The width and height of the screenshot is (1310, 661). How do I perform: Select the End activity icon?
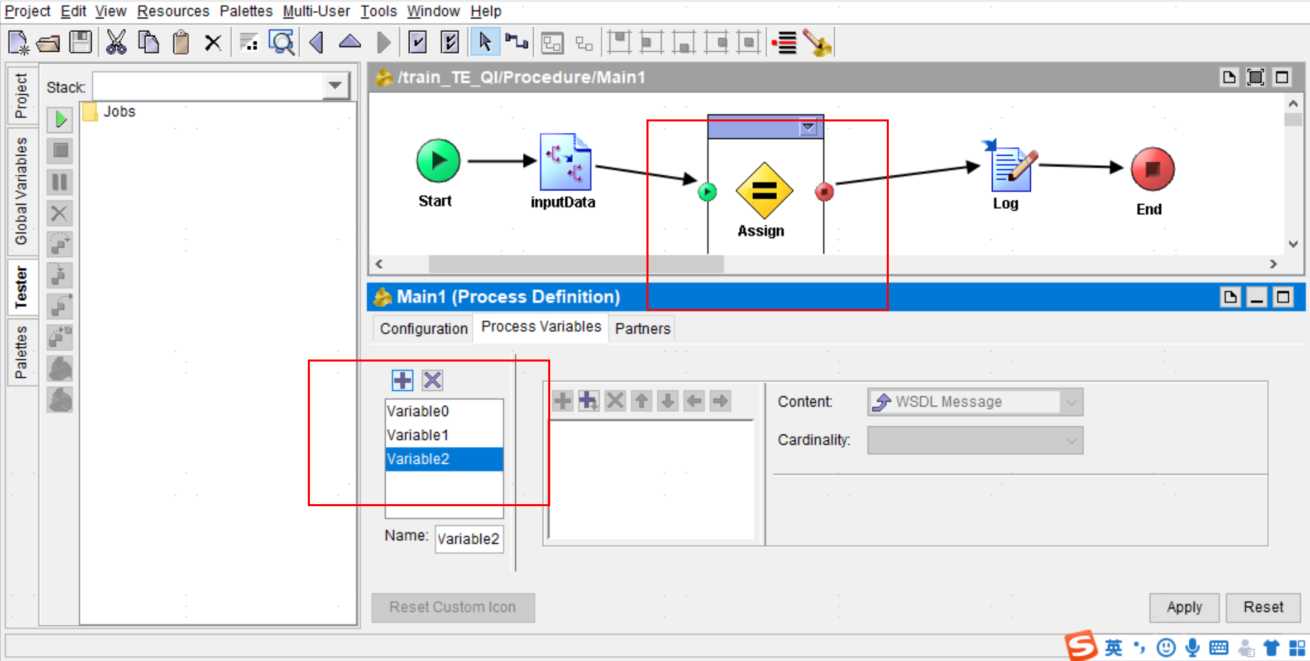(1152, 169)
